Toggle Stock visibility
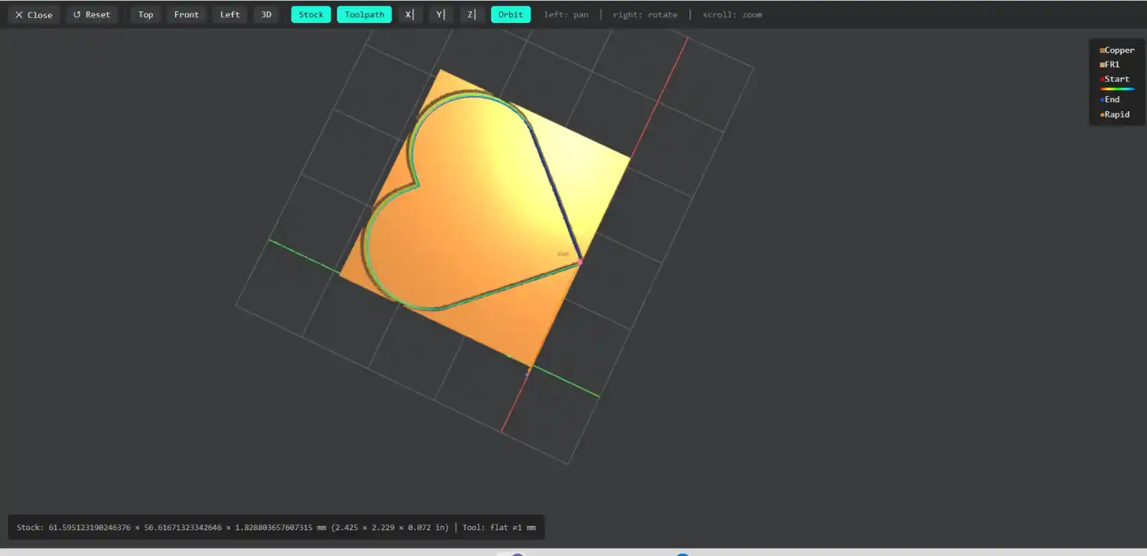 coord(311,14)
